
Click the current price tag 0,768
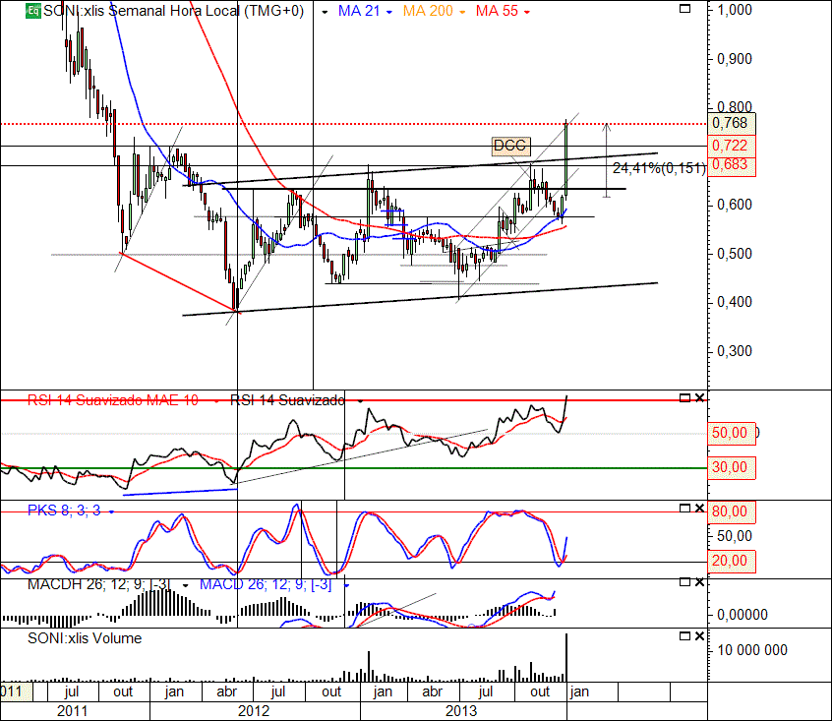732,123
